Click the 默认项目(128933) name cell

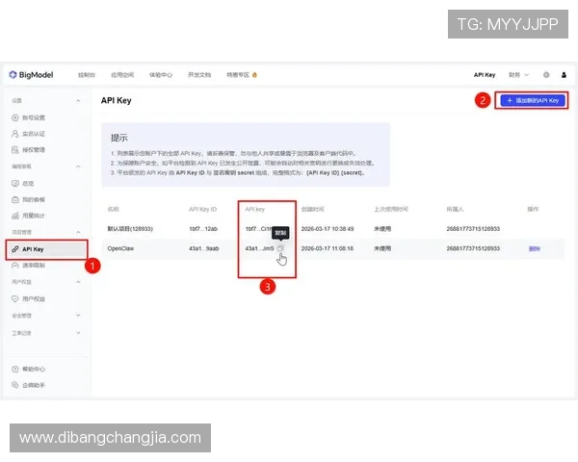130,229
